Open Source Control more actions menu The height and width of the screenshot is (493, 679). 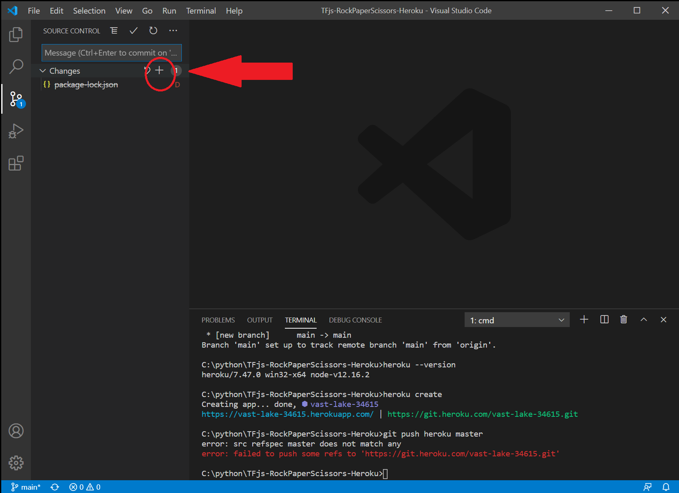(x=173, y=30)
